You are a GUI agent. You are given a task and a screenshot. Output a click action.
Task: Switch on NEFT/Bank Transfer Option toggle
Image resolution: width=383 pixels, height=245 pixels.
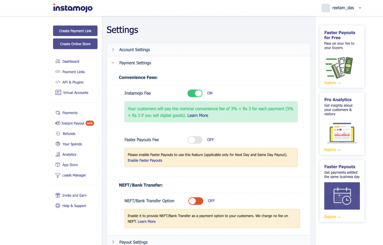[x=196, y=201]
